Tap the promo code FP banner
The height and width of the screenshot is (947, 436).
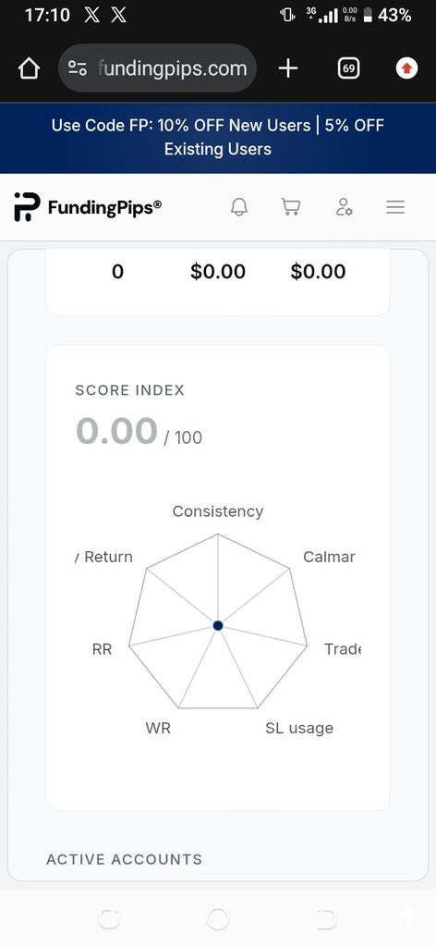[218, 138]
